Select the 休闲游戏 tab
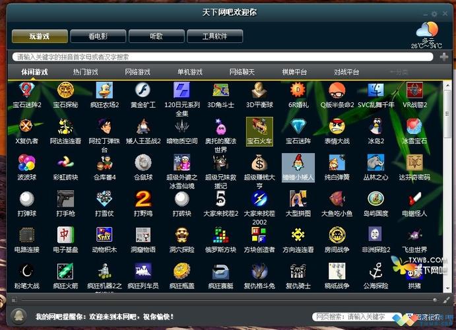The width and height of the screenshot is (456, 330). [34, 72]
